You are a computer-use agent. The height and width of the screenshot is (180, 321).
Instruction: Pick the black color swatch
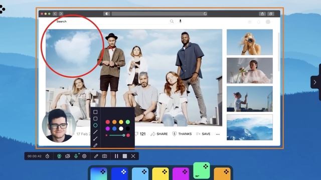click(128, 128)
